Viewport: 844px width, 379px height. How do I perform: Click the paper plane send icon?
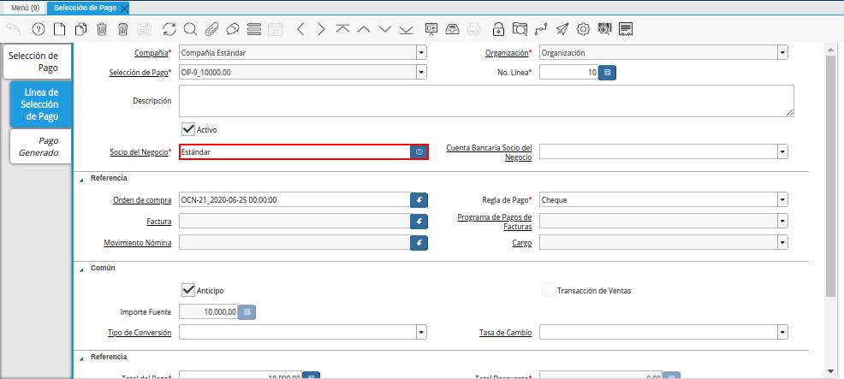click(562, 29)
